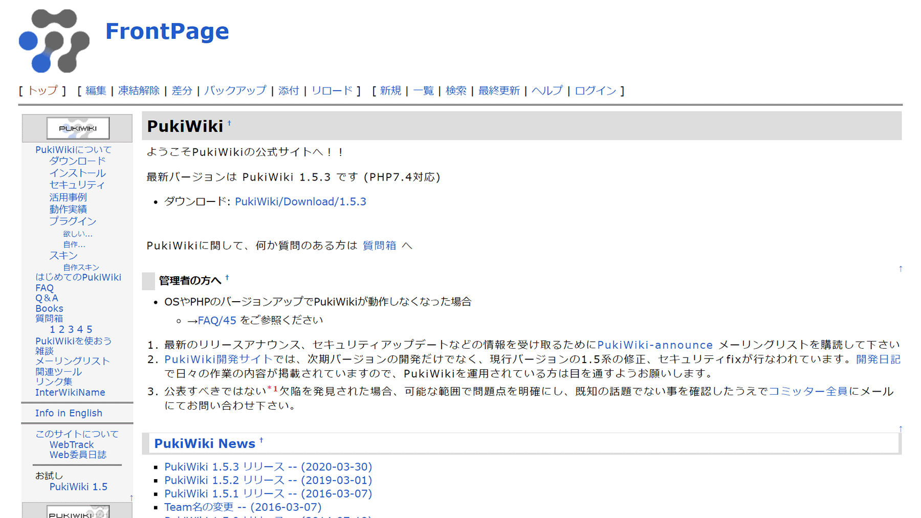Open 一覧 (list) in the navigation bar
The width and height of the screenshot is (921, 518).
click(423, 91)
